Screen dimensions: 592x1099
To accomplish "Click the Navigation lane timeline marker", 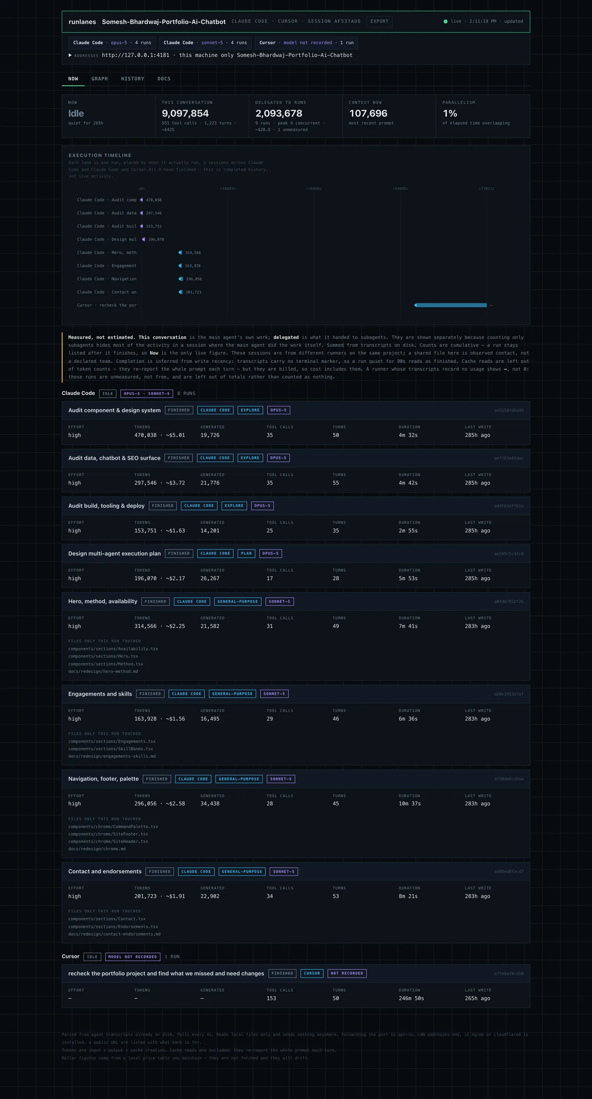I will tap(181, 279).
